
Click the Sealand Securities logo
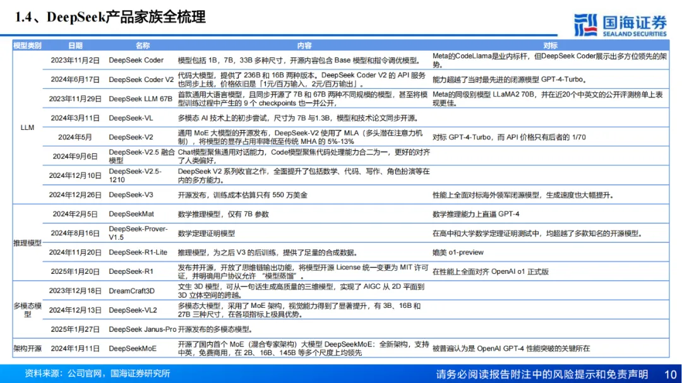coord(620,25)
